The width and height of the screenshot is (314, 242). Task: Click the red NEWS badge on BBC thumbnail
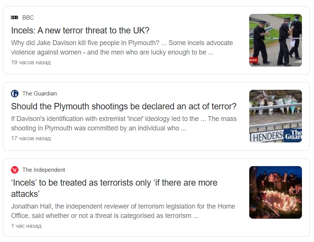coord(253,60)
